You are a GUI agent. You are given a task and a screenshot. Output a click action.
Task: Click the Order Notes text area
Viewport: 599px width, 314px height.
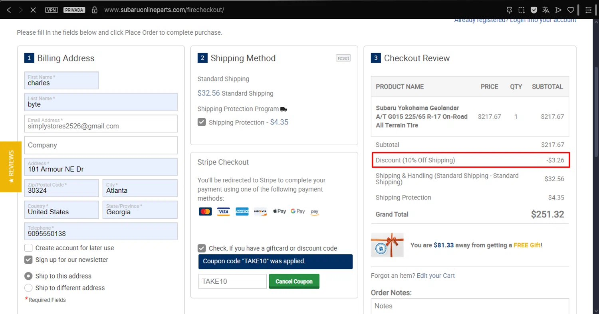(x=470, y=306)
